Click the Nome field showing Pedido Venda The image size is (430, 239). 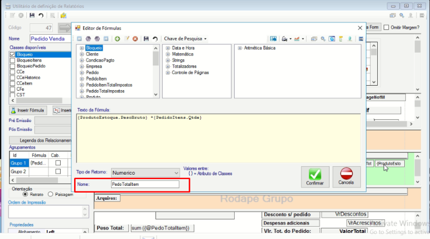tap(51, 39)
